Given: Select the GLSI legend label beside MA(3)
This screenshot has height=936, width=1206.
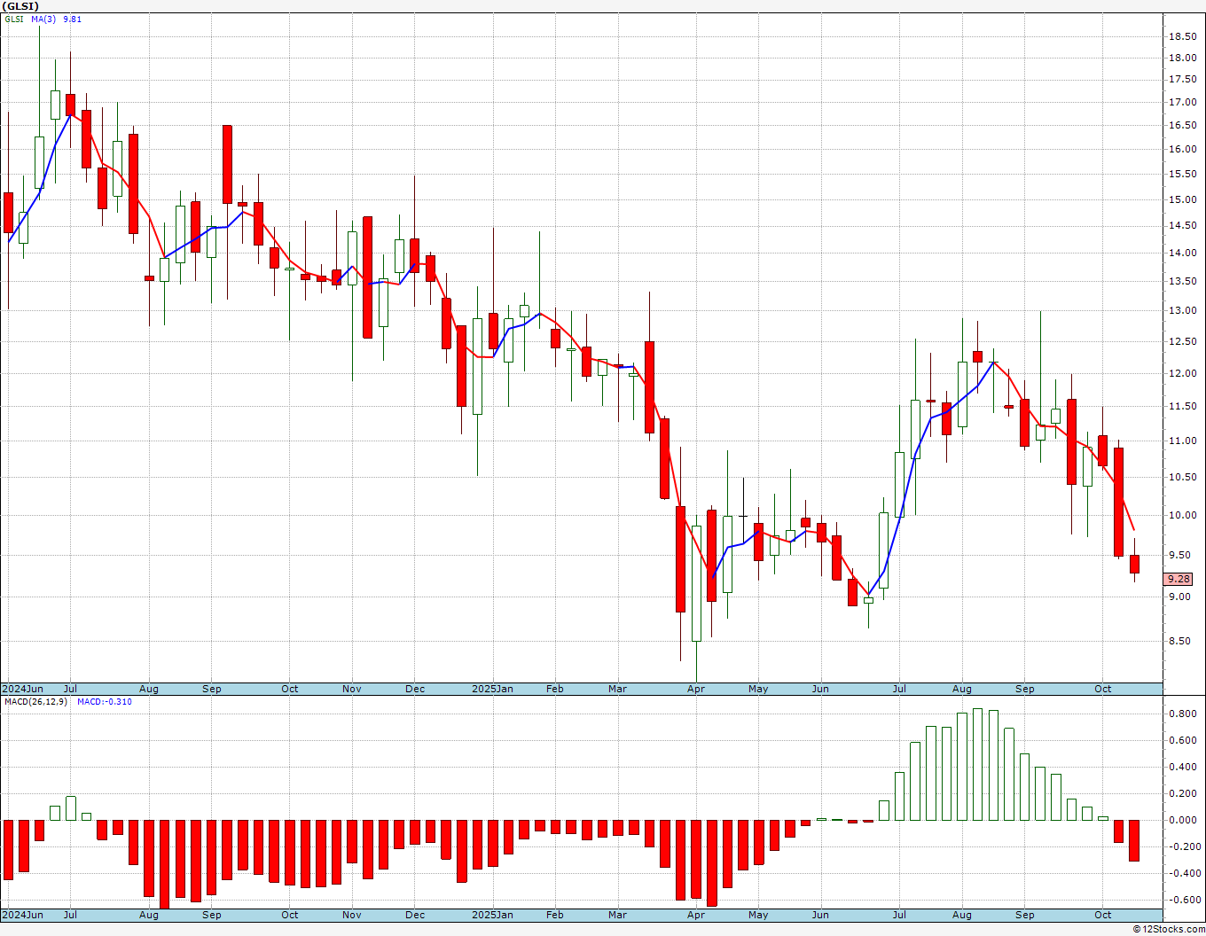Looking at the screenshot, I should 15,19.
